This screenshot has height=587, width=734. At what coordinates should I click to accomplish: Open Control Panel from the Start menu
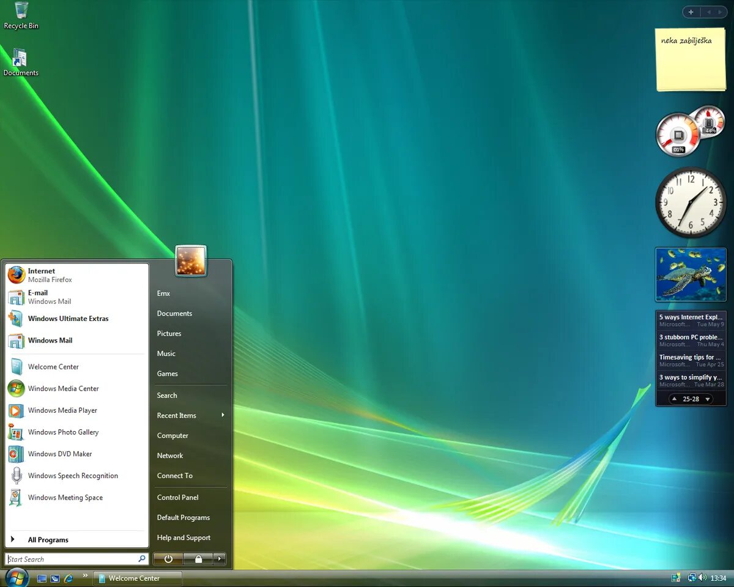(x=177, y=497)
